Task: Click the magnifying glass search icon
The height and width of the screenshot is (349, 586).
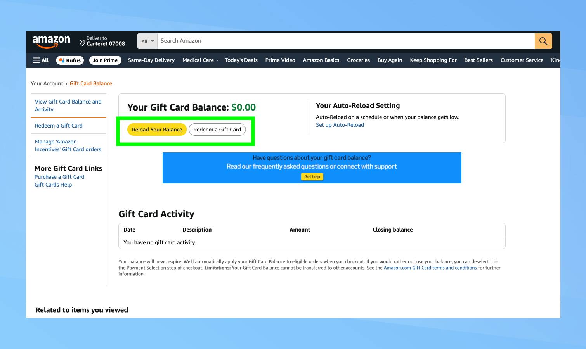Action: (543, 41)
